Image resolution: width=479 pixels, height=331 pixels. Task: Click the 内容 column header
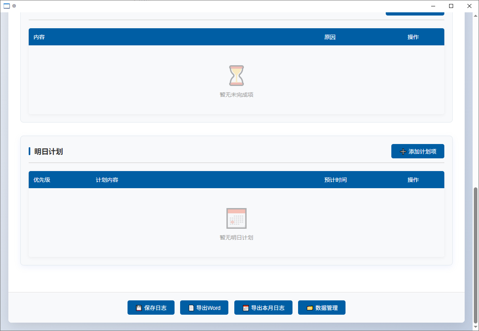pos(39,37)
